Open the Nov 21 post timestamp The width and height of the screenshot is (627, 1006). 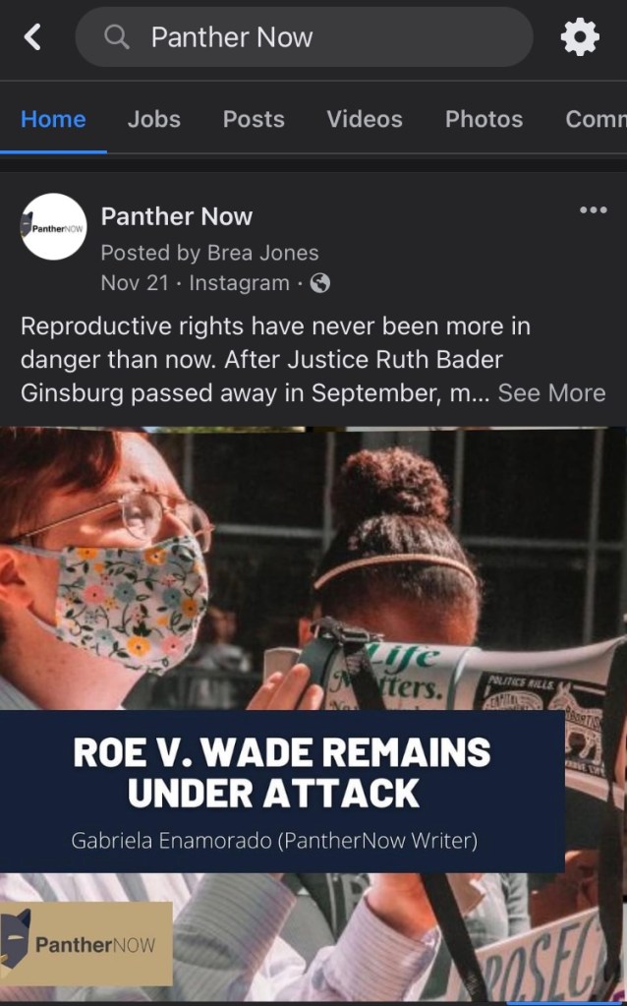click(135, 283)
